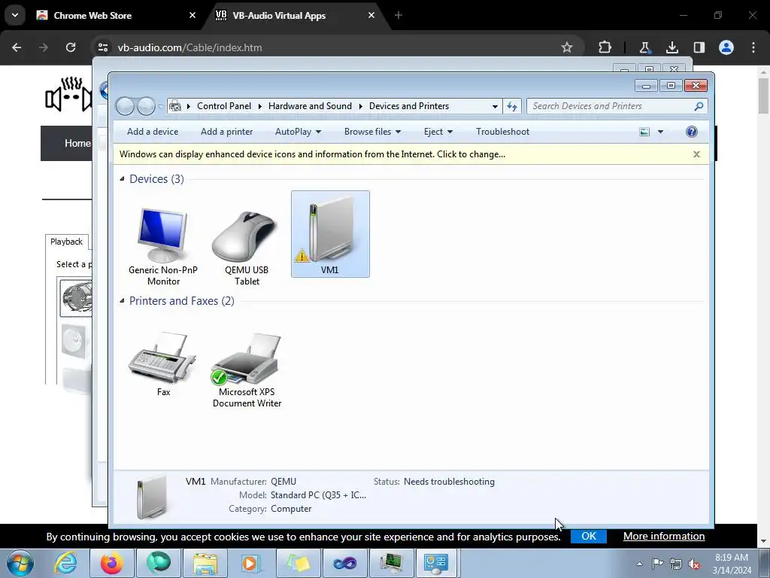The width and height of the screenshot is (770, 578).
Task: Click the search magnifier icon
Action: (x=699, y=106)
